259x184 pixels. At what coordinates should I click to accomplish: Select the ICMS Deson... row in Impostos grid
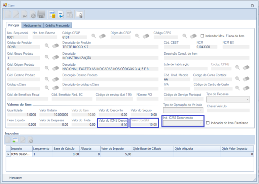[x=21, y=155]
